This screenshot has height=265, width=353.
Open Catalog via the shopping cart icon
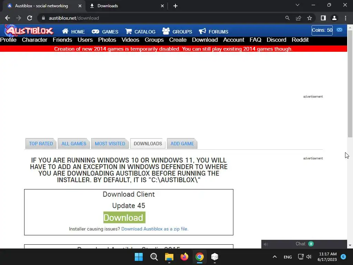coord(140,31)
